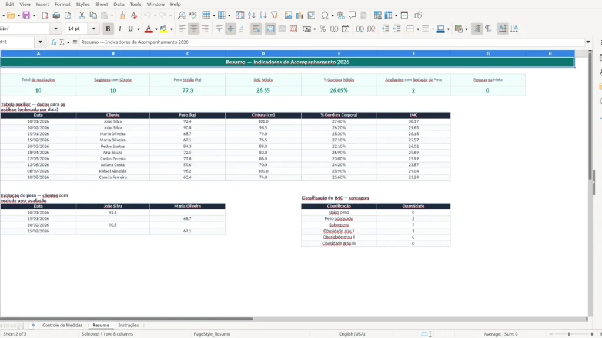
Task: Click the Save document icon
Action: pos(26,15)
